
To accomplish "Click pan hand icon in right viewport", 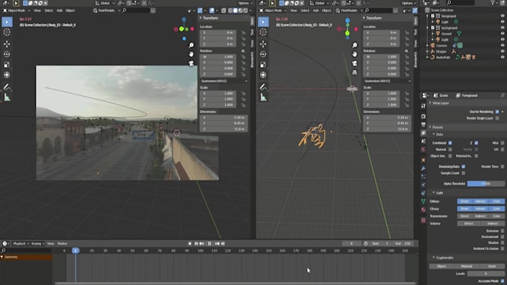I will pyautogui.click(x=355, y=54).
